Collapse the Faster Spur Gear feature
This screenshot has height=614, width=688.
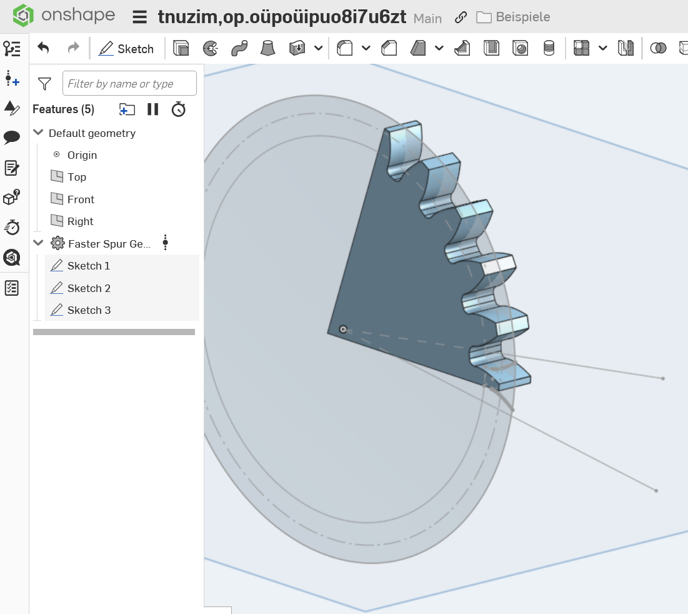(x=39, y=243)
